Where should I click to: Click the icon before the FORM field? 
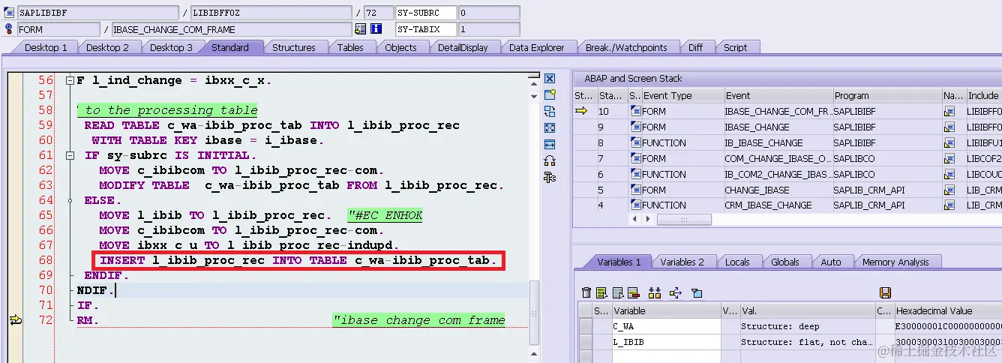[10, 29]
